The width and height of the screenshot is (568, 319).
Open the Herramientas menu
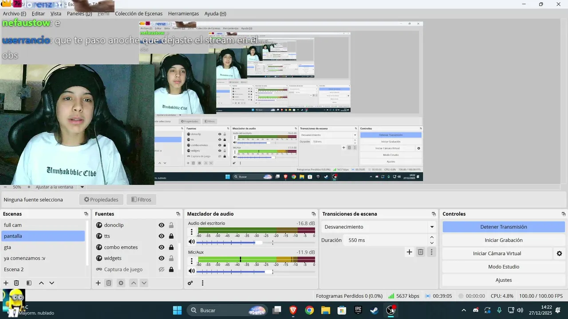point(184,14)
